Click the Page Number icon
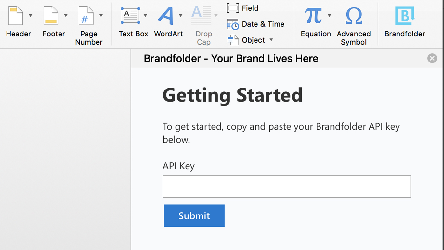Screen dimensions: 444x250 [86, 16]
